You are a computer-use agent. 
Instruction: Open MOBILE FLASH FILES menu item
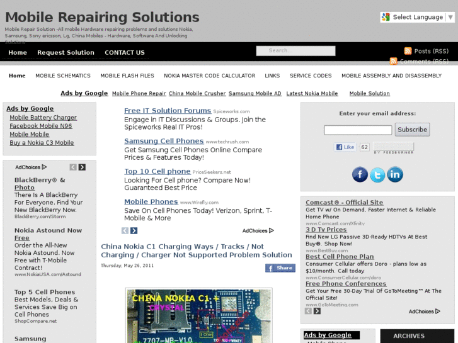tap(127, 76)
